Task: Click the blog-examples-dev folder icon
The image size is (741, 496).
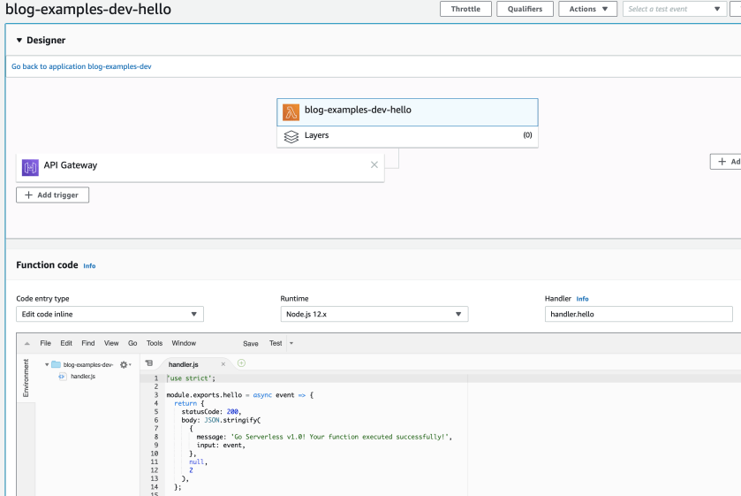Action: click(56, 364)
